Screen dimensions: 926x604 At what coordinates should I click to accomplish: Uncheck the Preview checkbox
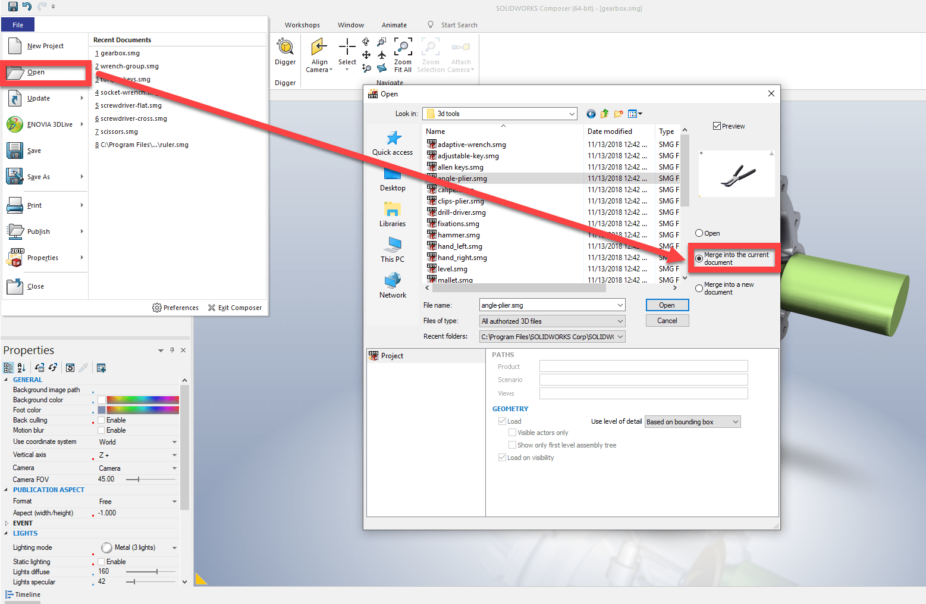click(717, 126)
